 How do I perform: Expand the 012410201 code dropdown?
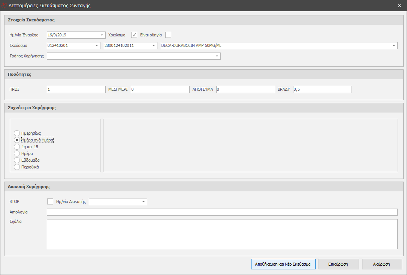[x=97, y=46]
